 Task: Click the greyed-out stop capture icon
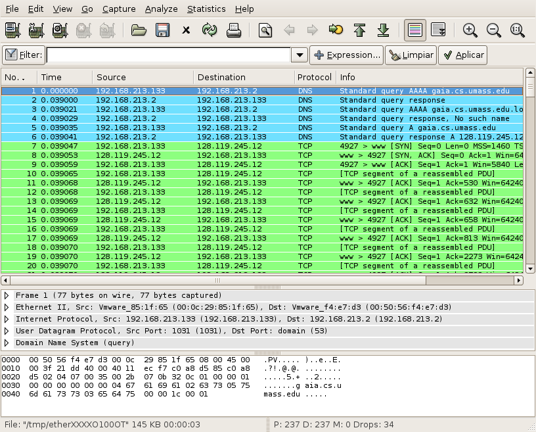click(83, 30)
